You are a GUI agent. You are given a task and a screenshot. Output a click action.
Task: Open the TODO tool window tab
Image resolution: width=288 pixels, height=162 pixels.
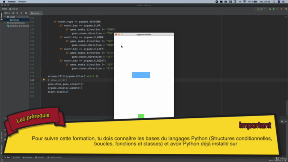click(x=16, y=157)
